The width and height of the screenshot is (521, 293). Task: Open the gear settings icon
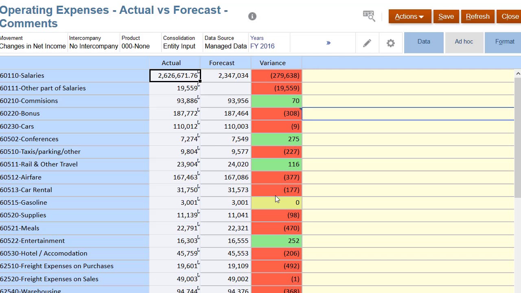(x=391, y=43)
